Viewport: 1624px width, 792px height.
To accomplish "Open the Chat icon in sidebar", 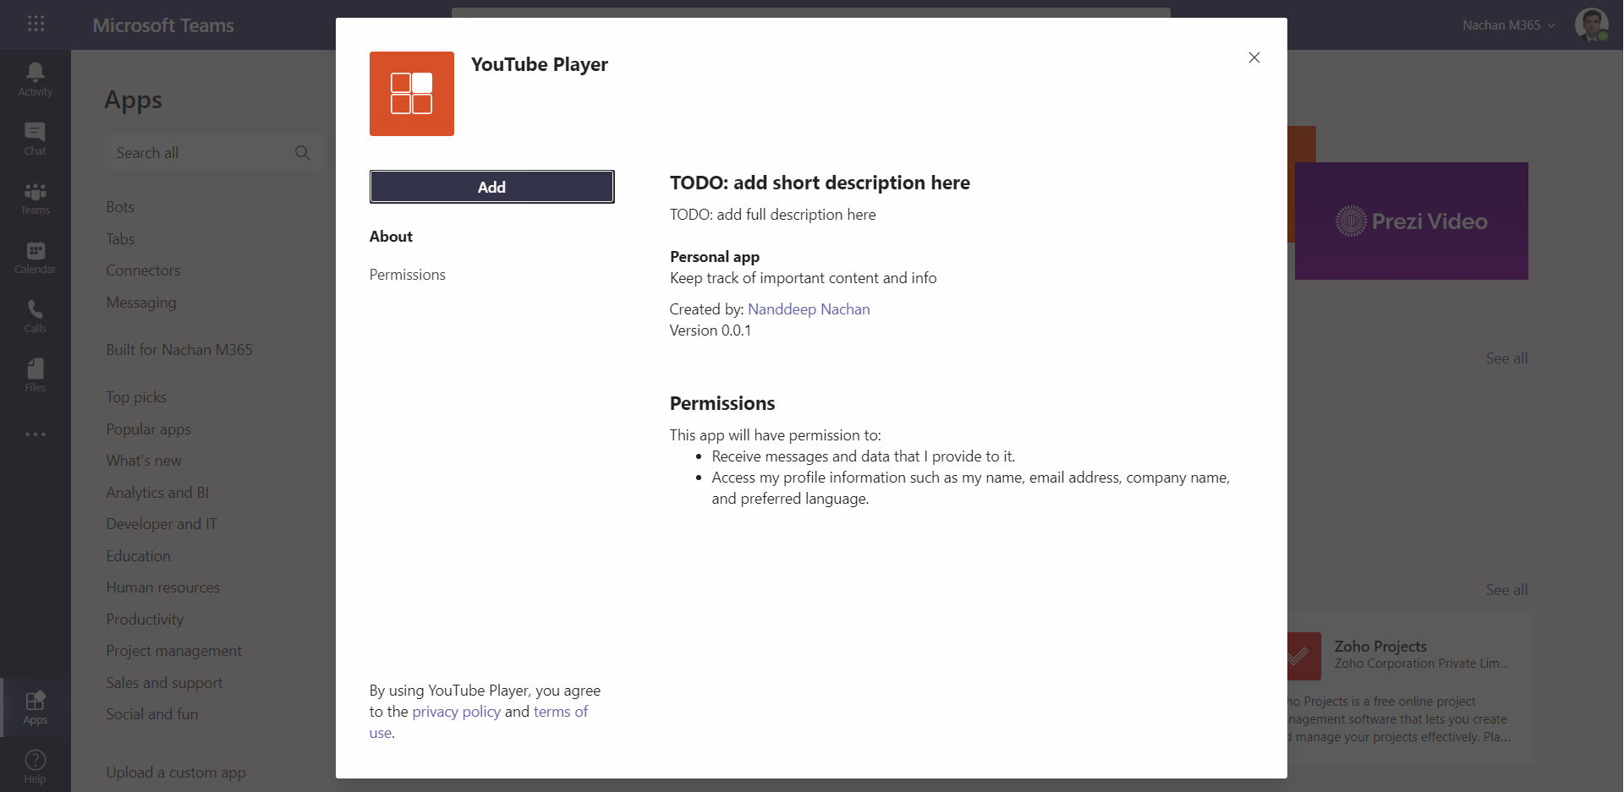I will 35,139.
